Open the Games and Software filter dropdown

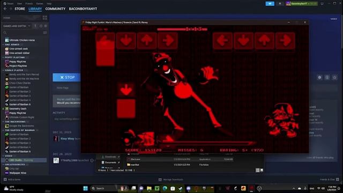pos(17,26)
